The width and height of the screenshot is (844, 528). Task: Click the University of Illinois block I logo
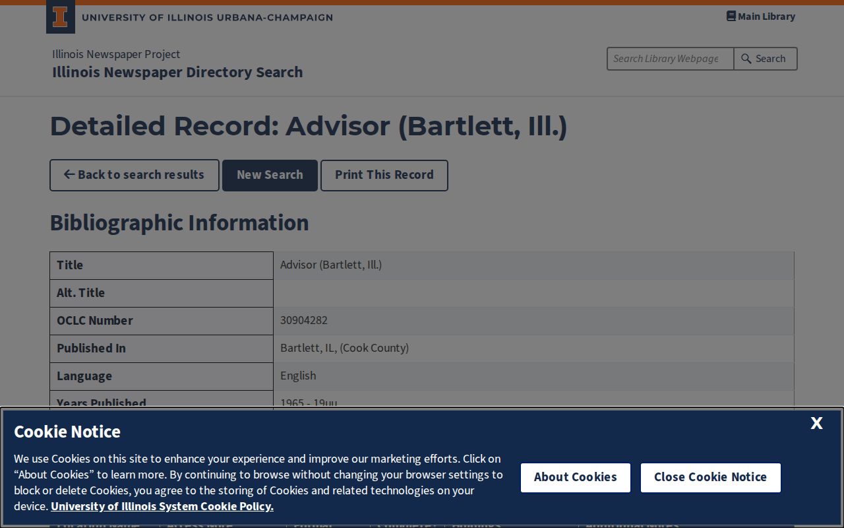pyautogui.click(x=60, y=18)
